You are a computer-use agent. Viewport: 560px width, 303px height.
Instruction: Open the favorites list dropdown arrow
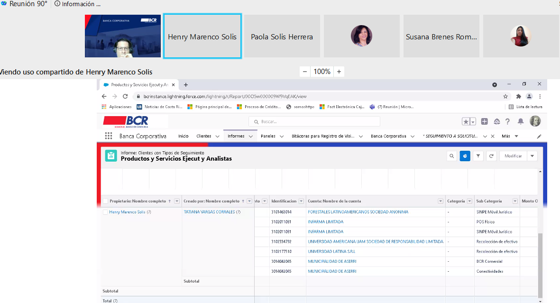pyautogui.click(x=473, y=121)
